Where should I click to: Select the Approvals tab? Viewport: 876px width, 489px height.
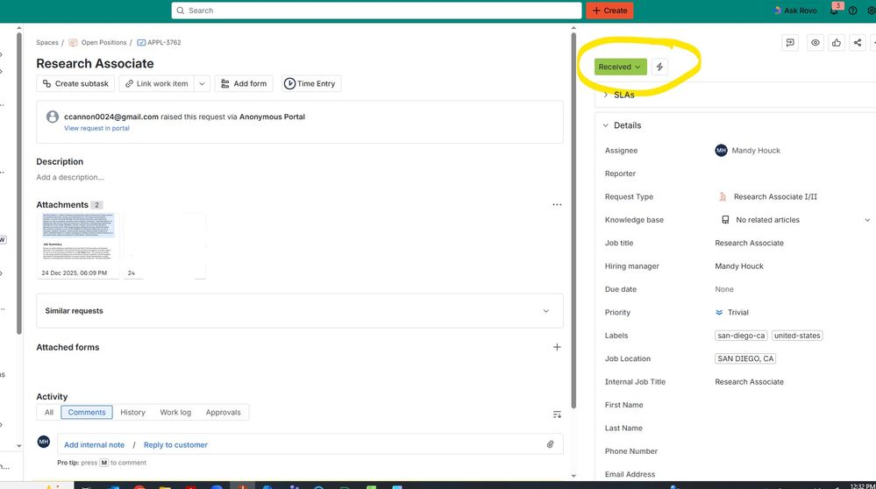[x=223, y=413]
